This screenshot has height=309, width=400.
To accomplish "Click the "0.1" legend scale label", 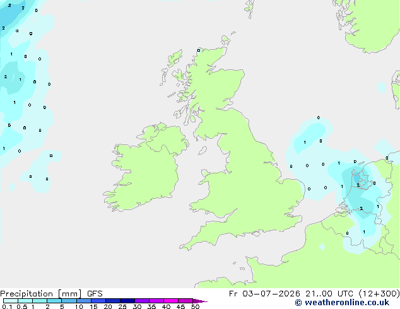I will [x=7, y=306].
